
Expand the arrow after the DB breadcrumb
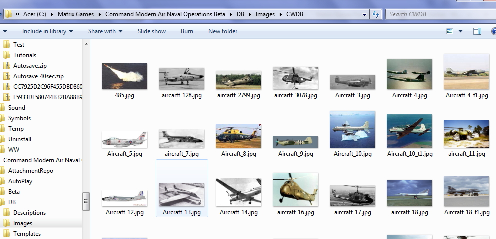pyautogui.click(x=250, y=14)
